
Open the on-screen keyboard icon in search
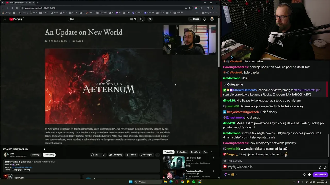point(131,19)
